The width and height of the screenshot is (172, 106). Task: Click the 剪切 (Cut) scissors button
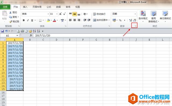[x=13, y=13]
